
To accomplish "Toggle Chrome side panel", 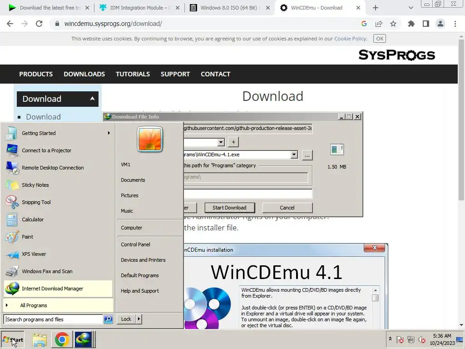I will coord(426,24).
